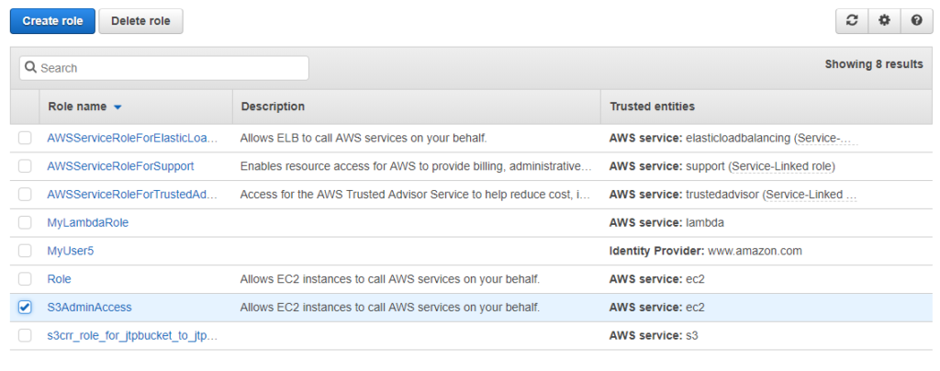Uncheck the S3AdminAccess checkbox
940x371 pixels.
coord(25,307)
